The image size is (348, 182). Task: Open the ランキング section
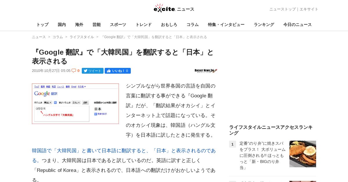click(x=264, y=25)
